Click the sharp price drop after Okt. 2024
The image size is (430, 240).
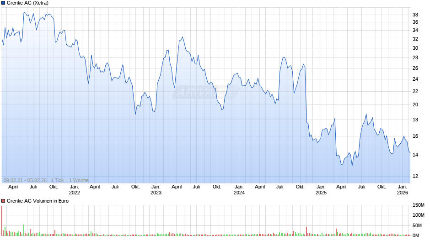(x=306, y=94)
